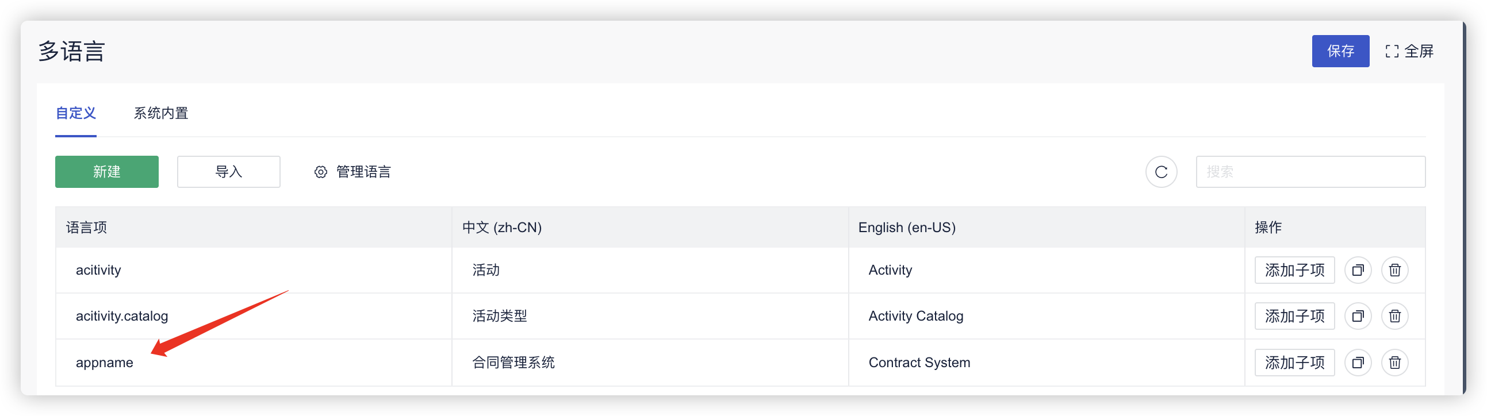Delete the appname row using trash icon
1487x416 pixels.
click(x=1394, y=363)
